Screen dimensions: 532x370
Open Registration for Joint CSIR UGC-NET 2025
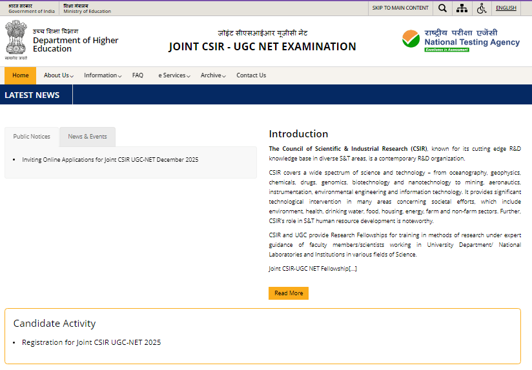(x=91, y=342)
